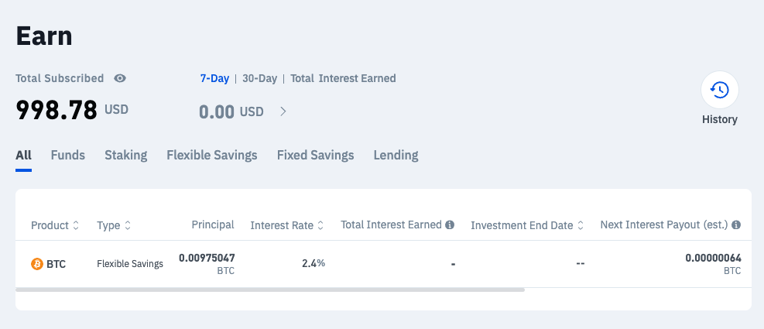Switch to the Staking tab

pyautogui.click(x=125, y=155)
